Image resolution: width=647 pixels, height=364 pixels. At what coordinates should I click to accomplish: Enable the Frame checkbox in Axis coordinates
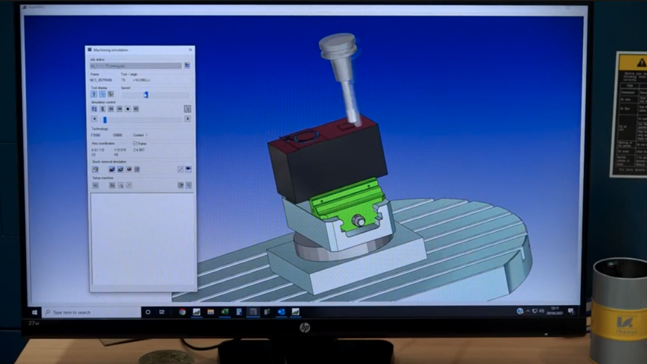[135, 143]
